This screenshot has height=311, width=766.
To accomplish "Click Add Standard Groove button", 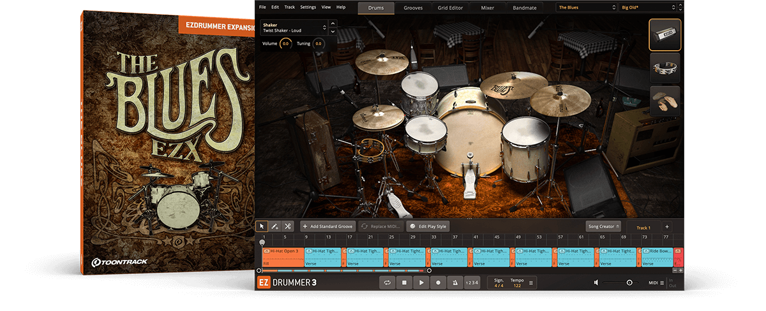I will tap(327, 226).
